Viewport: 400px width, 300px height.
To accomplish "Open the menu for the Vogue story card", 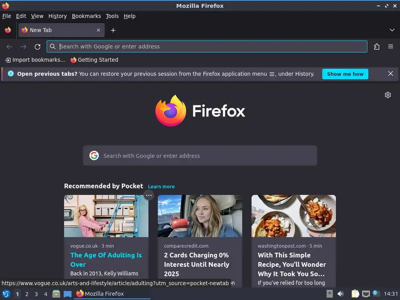I will 149,196.
